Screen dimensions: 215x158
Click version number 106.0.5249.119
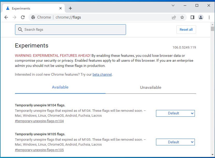click(x=184, y=48)
